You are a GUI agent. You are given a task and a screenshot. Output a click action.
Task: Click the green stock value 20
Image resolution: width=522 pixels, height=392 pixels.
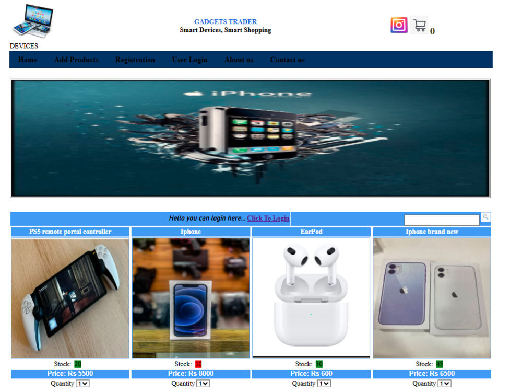[78, 364]
